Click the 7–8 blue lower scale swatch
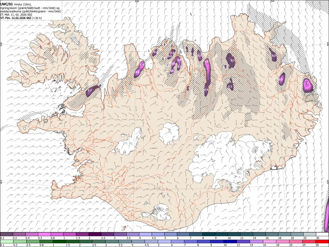This screenshot has width=329, height=247. (x=191, y=241)
